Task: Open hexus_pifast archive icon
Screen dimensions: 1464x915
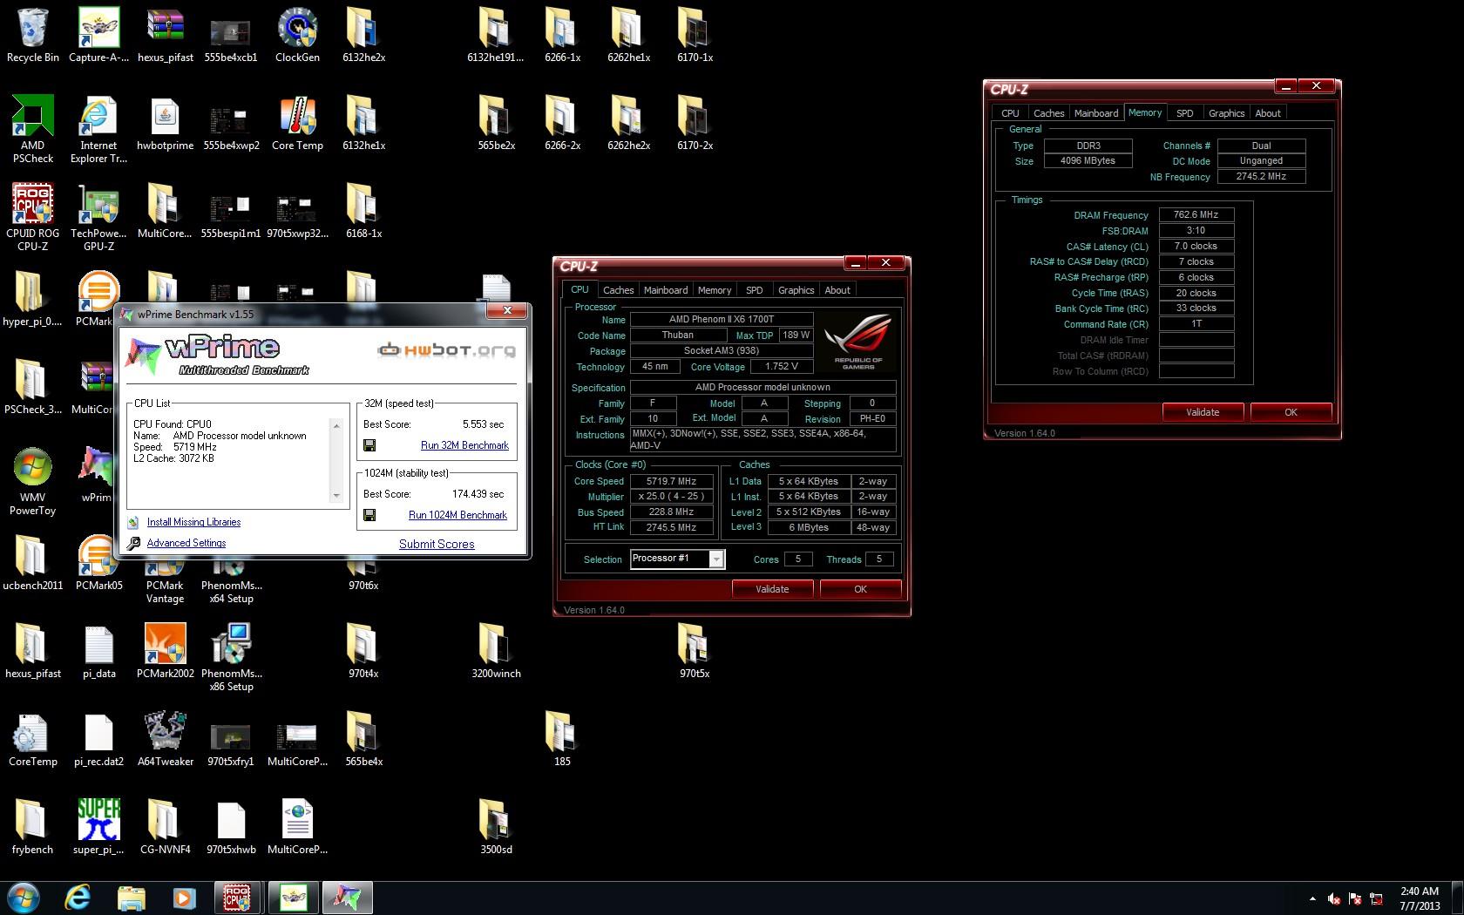Action: pos(165,36)
